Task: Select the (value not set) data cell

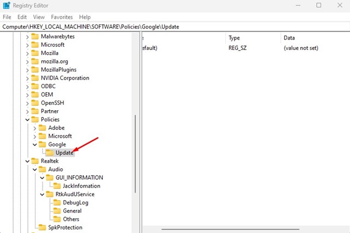Action: click(301, 48)
